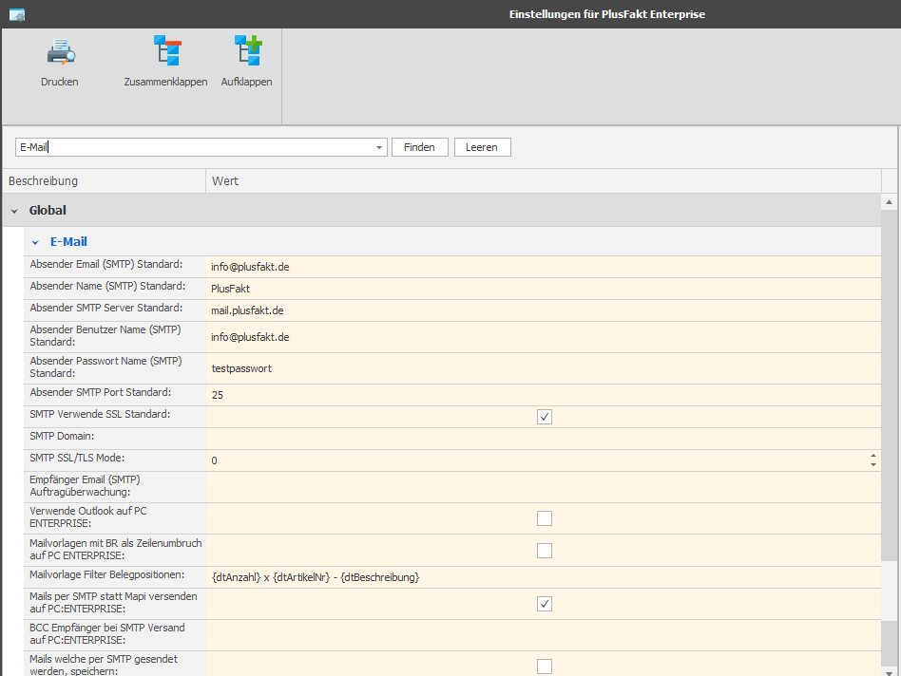Screen dimensions: 901x676
Task: Click the Drucken printer icon
Action: [61, 51]
